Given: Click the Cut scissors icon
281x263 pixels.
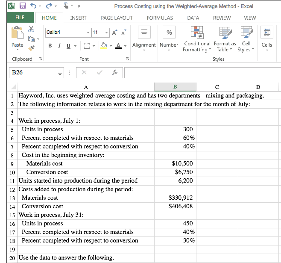Looking at the screenshot, I should 31,29.
